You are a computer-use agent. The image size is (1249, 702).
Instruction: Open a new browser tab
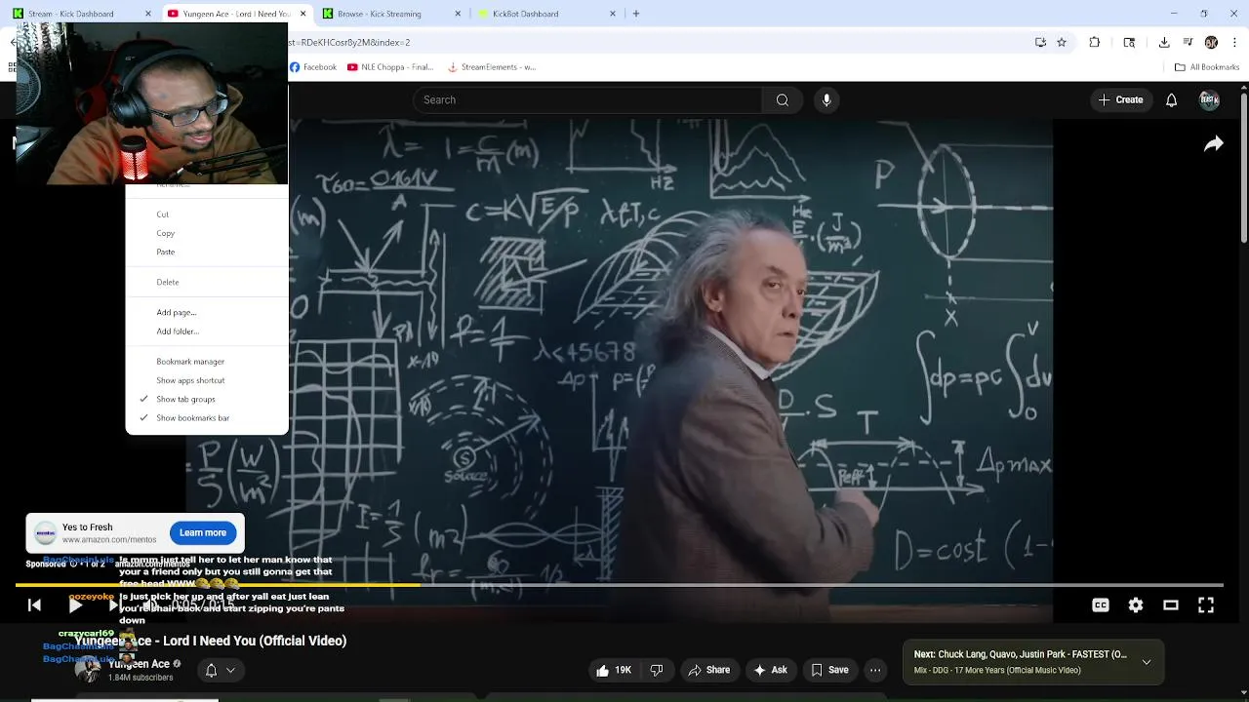pos(636,14)
